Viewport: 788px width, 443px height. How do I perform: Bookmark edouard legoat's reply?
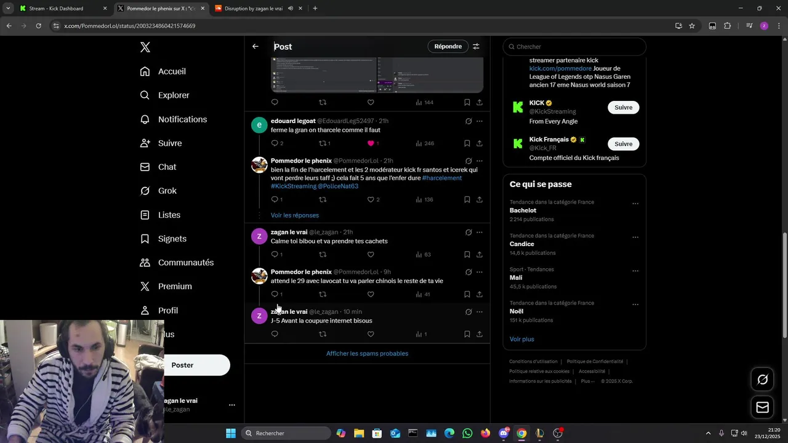pyautogui.click(x=467, y=143)
